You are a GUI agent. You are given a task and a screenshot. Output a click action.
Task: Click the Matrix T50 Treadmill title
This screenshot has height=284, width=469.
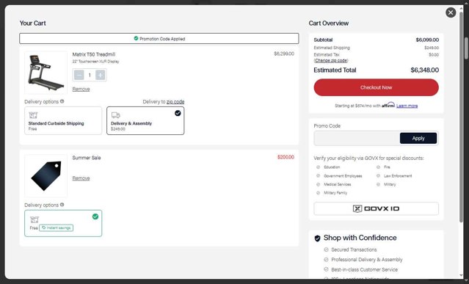pyautogui.click(x=94, y=54)
